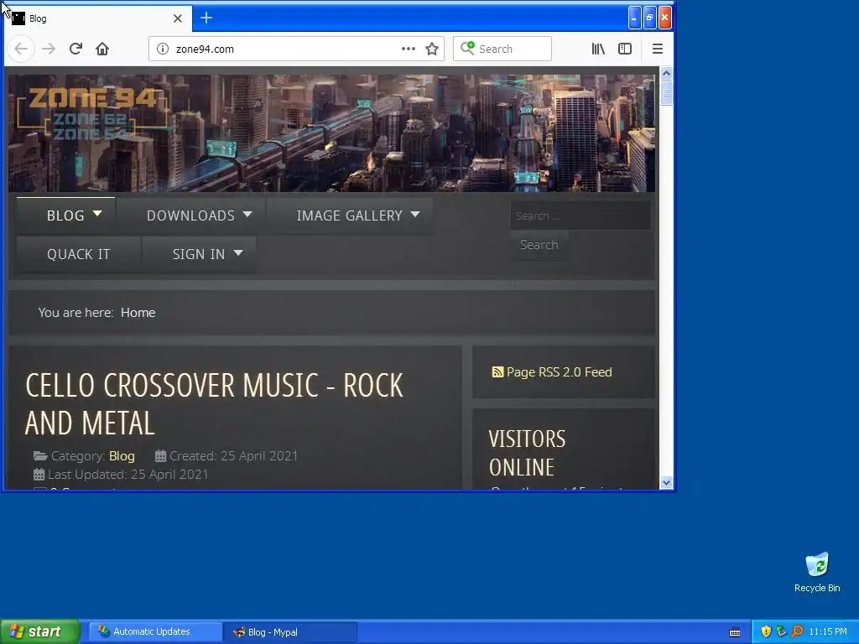Select the Blog - Mypal taskbar button
859x644 pixels.
click(290, 632)
